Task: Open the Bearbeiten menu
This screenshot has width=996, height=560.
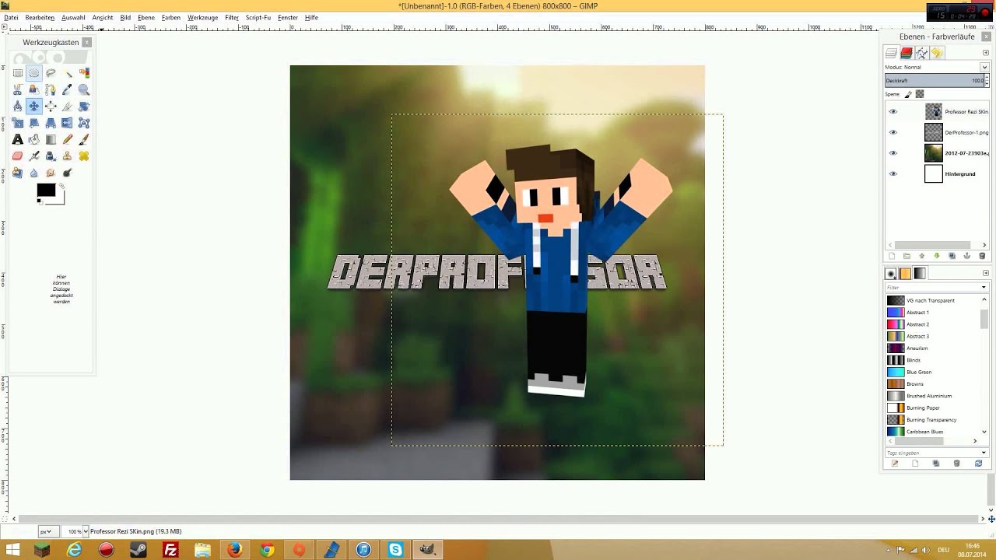Action: click(x=40, y=17)
